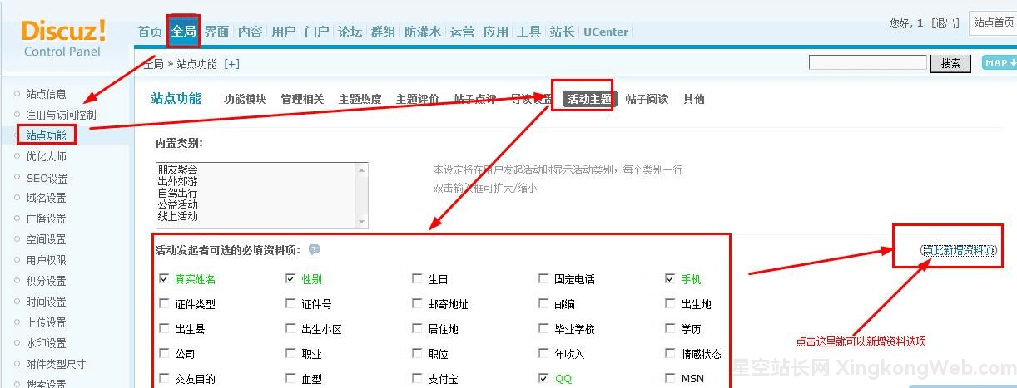Enable the 邮寄地址 checkbox
Screen dimensions: 1017x388
pyautogui.click(x=417, y=304)
